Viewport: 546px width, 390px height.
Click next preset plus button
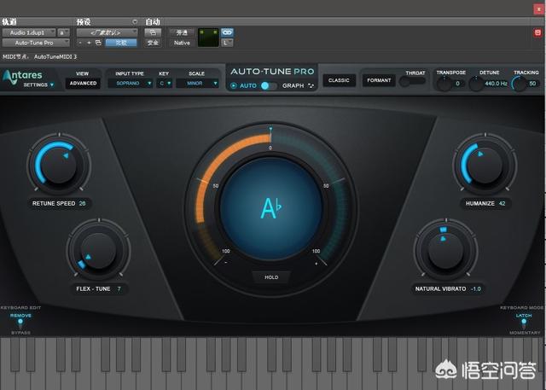click(x=89, y=43)
